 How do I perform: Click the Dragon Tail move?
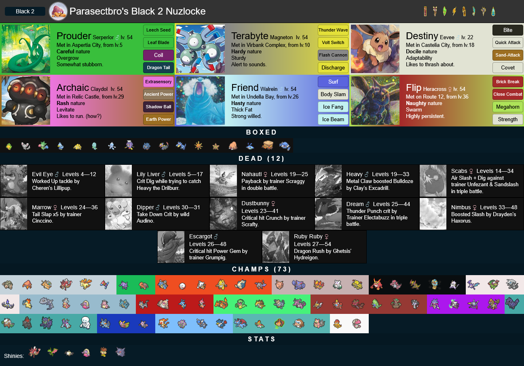click(158, 67)
